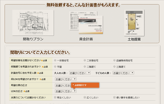Screen dimensions: 164x104
Task: Click the 間取りプラン floor plan thumbnail
Action: pos(33,23)
